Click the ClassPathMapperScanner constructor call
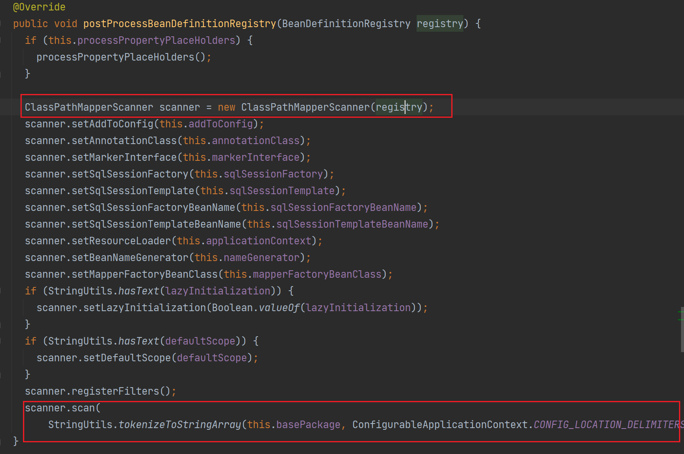Viewport: 684px width, 454px height. [305, 107]
